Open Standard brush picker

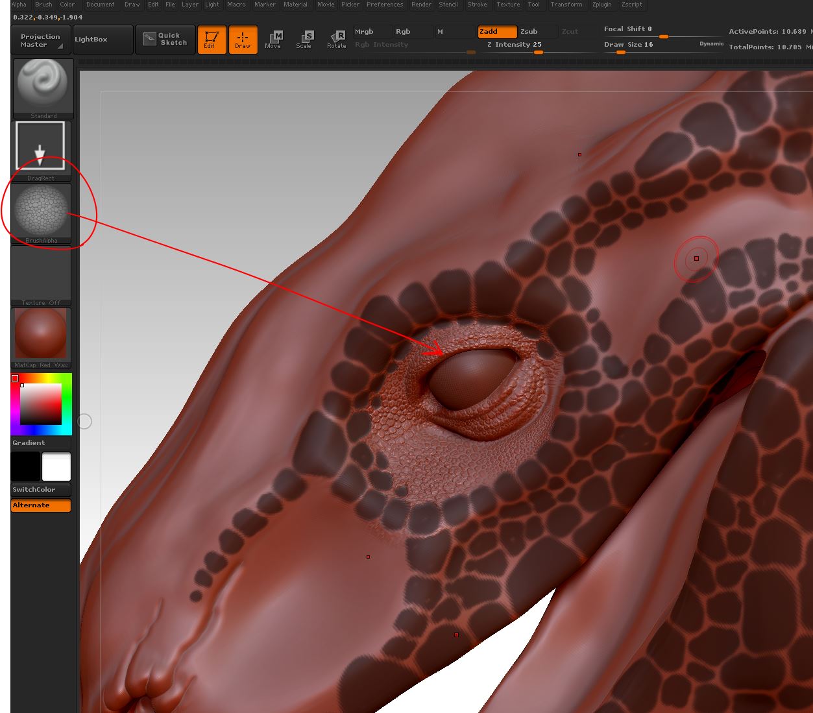(43, 88)
